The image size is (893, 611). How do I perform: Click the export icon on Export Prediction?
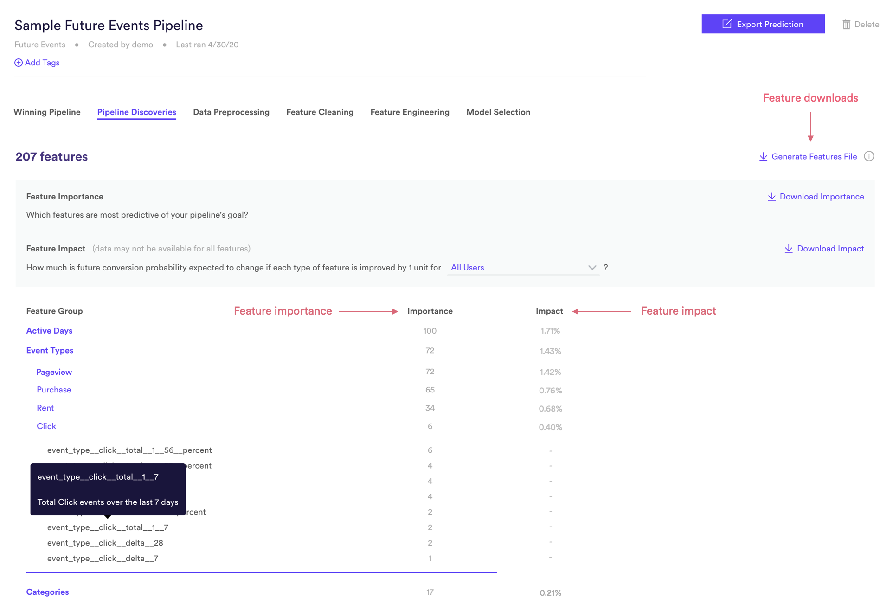coord(727,24)
